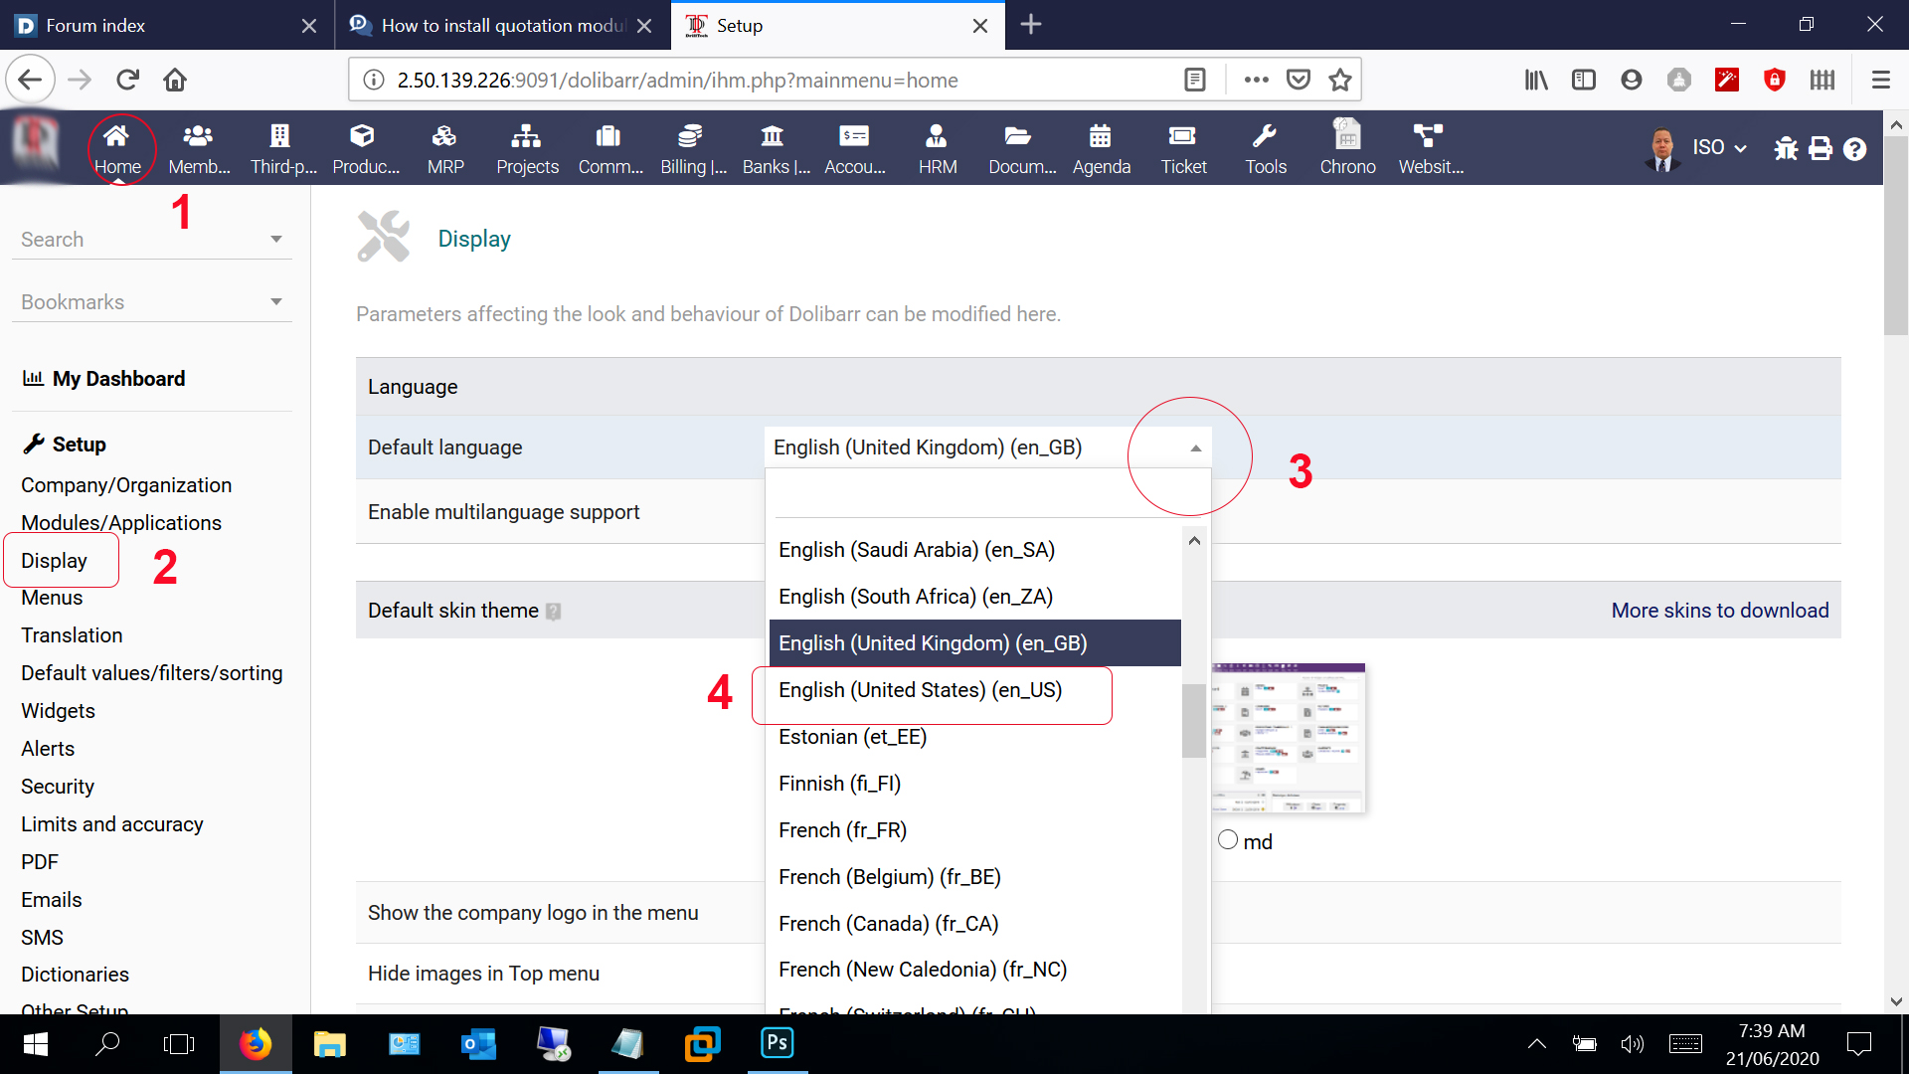Open the Dictionaries setup page
The image size is (1909, 1074).
[x=76, y=975]
